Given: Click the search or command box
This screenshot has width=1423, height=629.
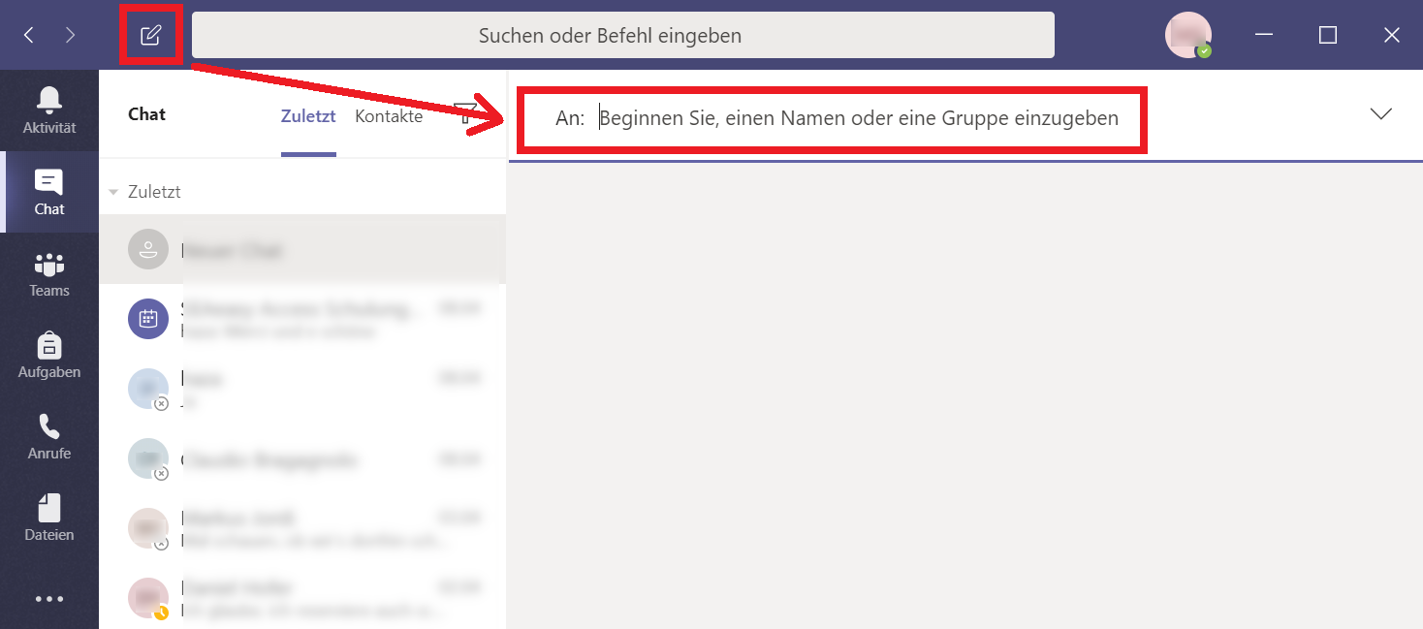Looking at the screenshot, I should (x=622, y=36).
